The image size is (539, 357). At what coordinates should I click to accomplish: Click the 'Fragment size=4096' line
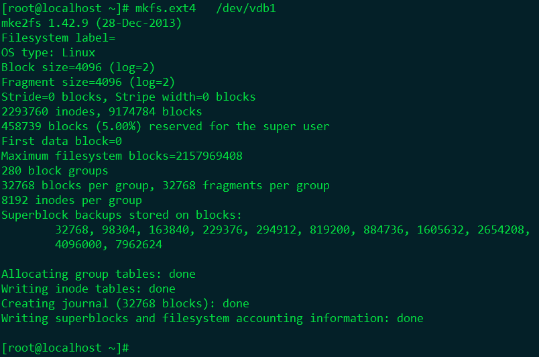click(88, 82)
